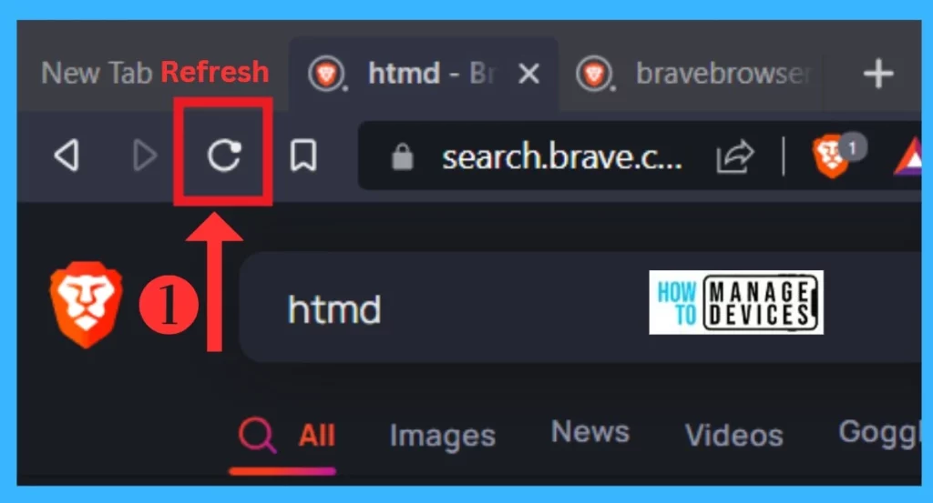Open Brave Rewards triangle icon
The image size is (933, 503).
[x=908, y=156]
